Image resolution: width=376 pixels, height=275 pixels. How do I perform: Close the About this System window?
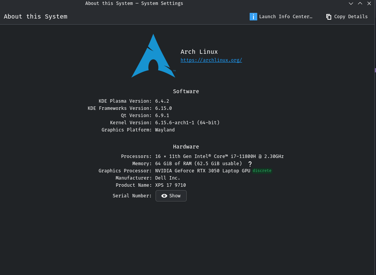coord(369,3)
